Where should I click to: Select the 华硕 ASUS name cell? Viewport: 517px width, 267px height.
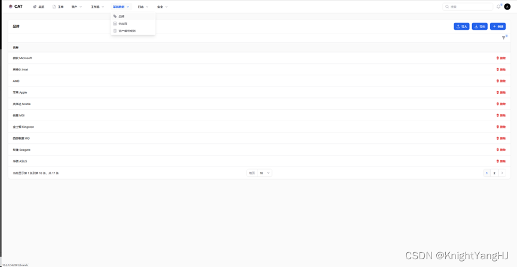click(x=20, y=161)
